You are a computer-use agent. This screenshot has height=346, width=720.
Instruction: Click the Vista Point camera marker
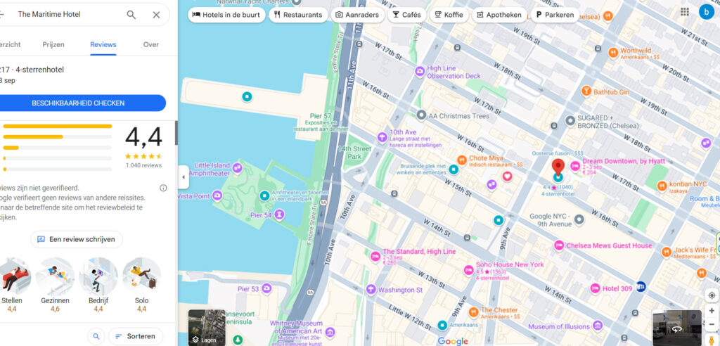pyautogui.click(x=217, y=196)
